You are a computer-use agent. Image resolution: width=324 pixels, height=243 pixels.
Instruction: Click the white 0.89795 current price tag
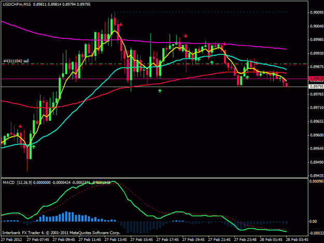[316, 87]
